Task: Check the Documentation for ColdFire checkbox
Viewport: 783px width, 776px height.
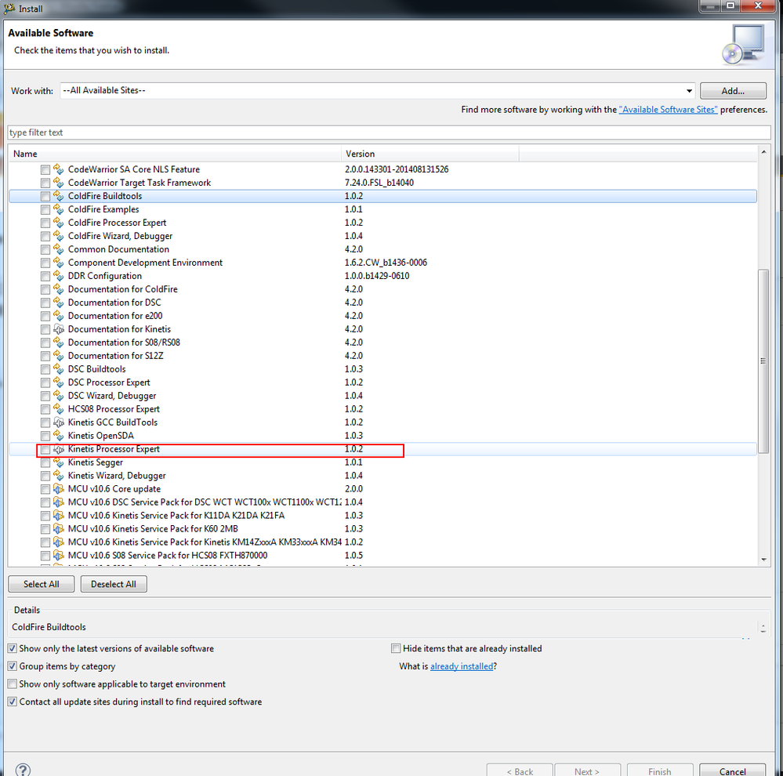Action: (45, 289)
